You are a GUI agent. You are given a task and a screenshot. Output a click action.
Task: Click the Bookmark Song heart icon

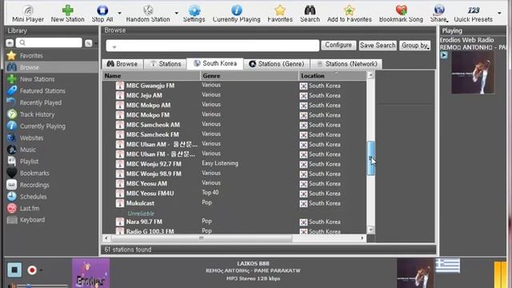(401, 14)
